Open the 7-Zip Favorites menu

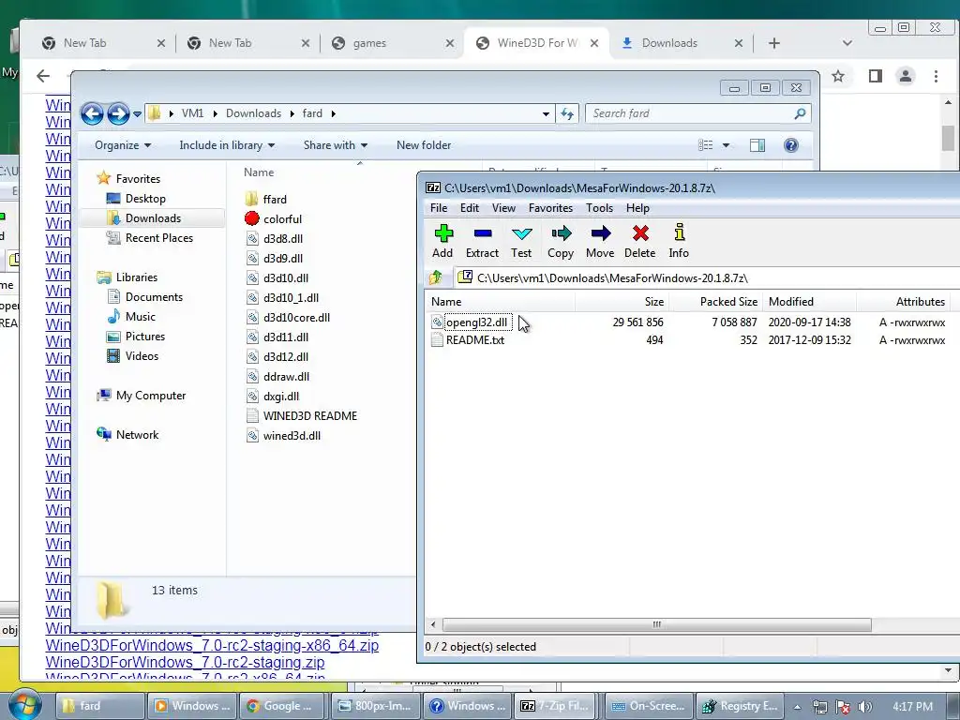(x=551, y=207)
